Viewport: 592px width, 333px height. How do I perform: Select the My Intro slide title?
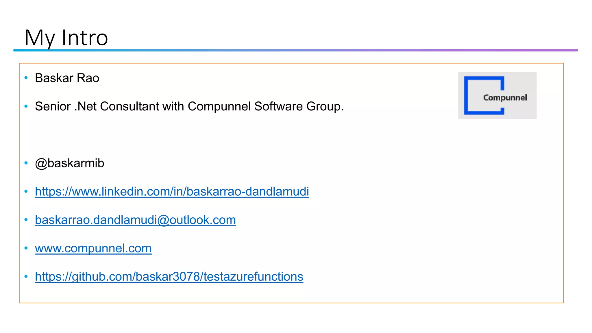66,38
